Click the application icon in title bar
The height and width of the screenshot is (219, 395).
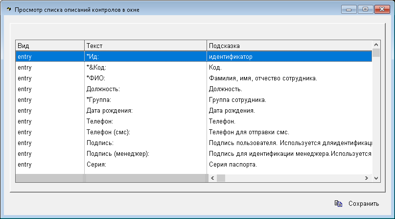click(x=7, y=9)
